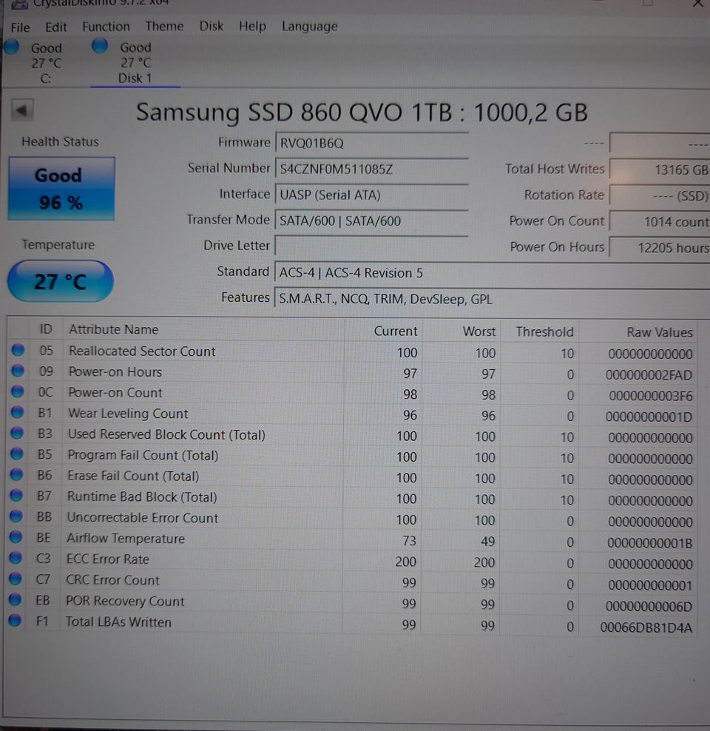Click the 27 °C temperature button
This screenshot has width=710, height=731.
point(61,281)
